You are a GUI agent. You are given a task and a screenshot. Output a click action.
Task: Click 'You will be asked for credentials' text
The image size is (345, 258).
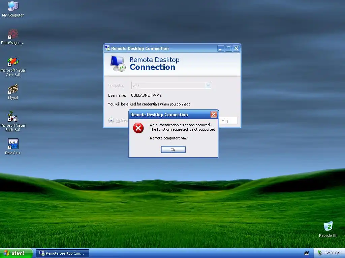click(x=149, y=104)
